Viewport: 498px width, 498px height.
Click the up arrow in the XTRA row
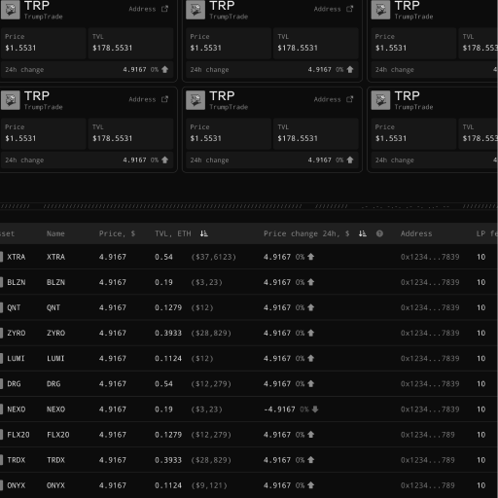[x=310, y=257]
